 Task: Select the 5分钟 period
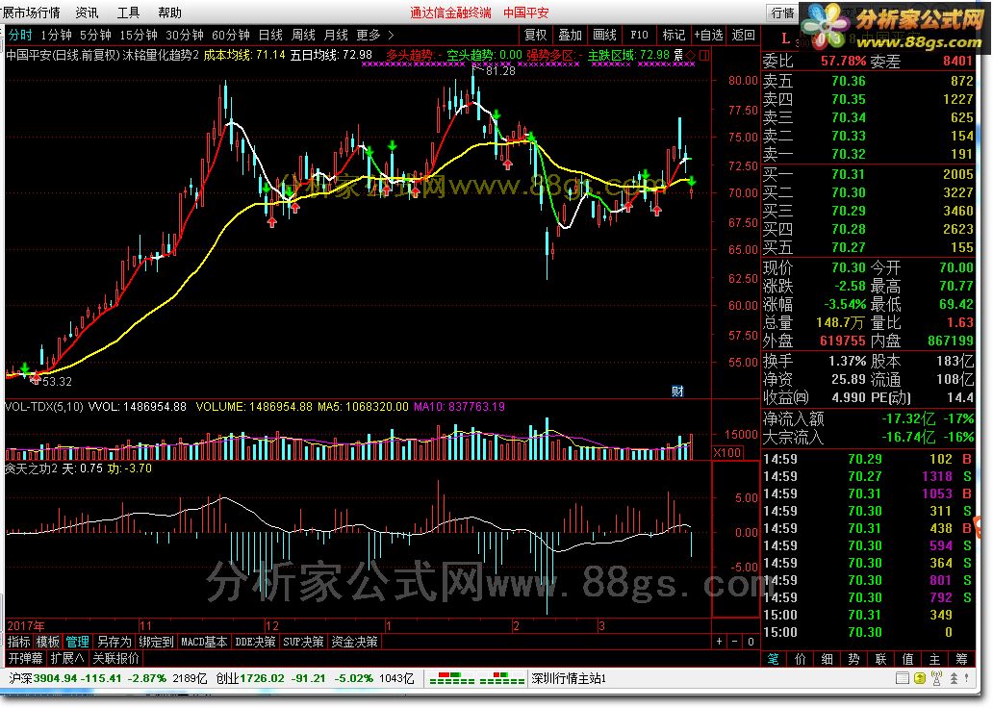pyautogui.click(x=95, y=35)
